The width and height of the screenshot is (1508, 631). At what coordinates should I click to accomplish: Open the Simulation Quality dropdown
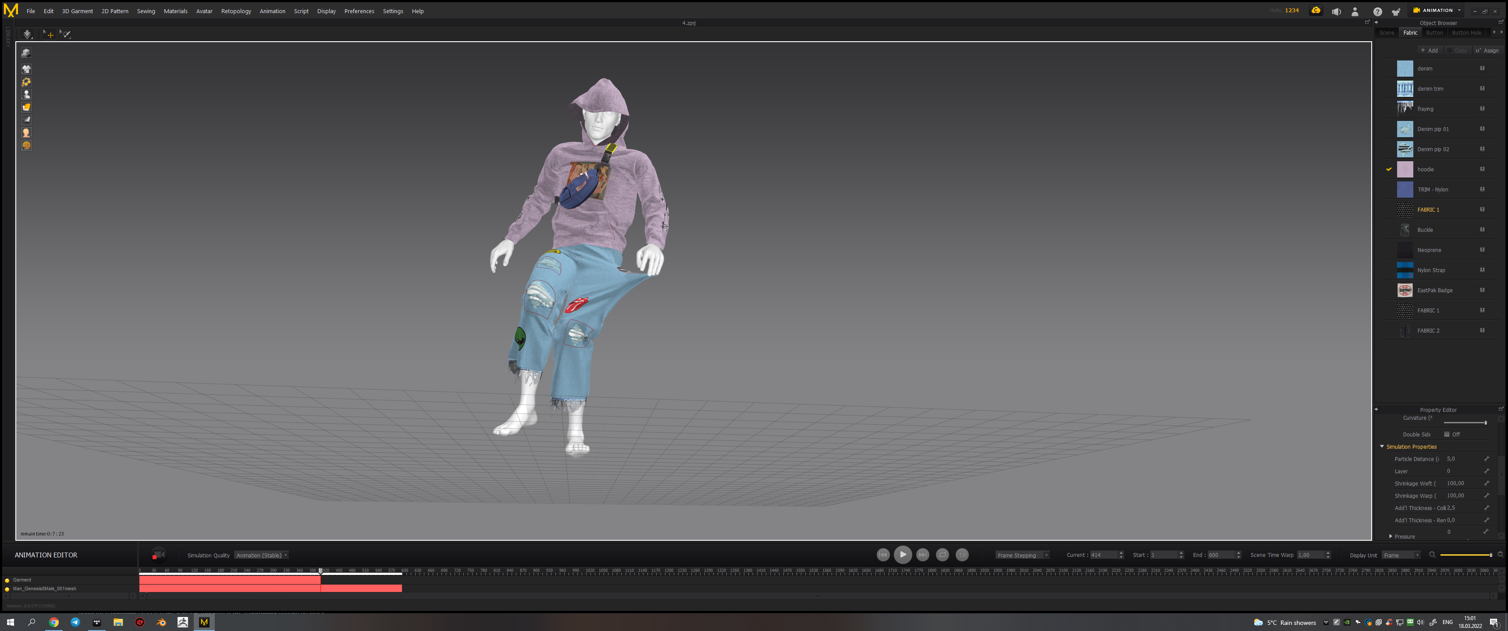click(261, 555)
